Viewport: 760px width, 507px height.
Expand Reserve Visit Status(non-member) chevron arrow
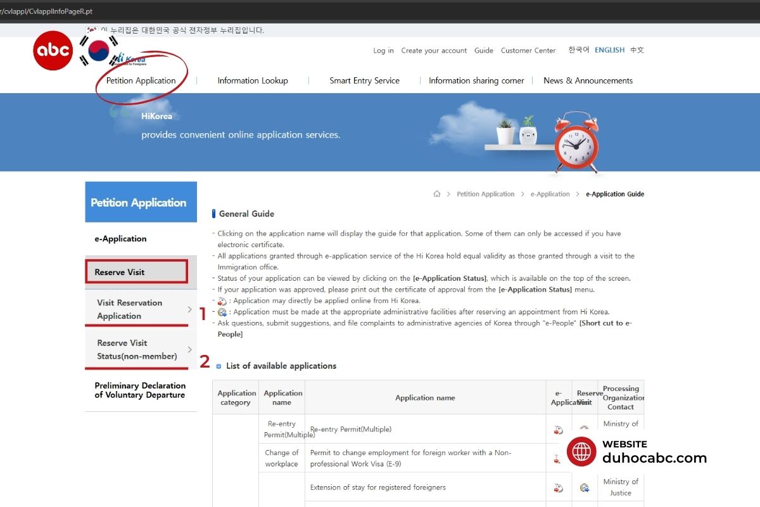(189, 349)
